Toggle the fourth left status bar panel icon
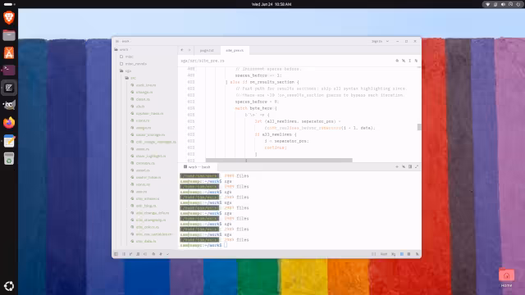 [138, 254]
